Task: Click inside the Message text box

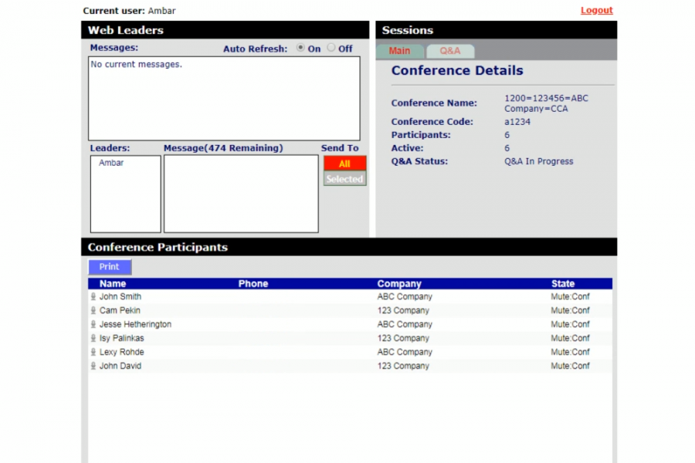Action: coord(241,194)
